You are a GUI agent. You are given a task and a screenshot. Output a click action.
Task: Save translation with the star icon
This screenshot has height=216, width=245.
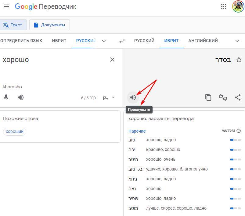(x=239, y=60)
